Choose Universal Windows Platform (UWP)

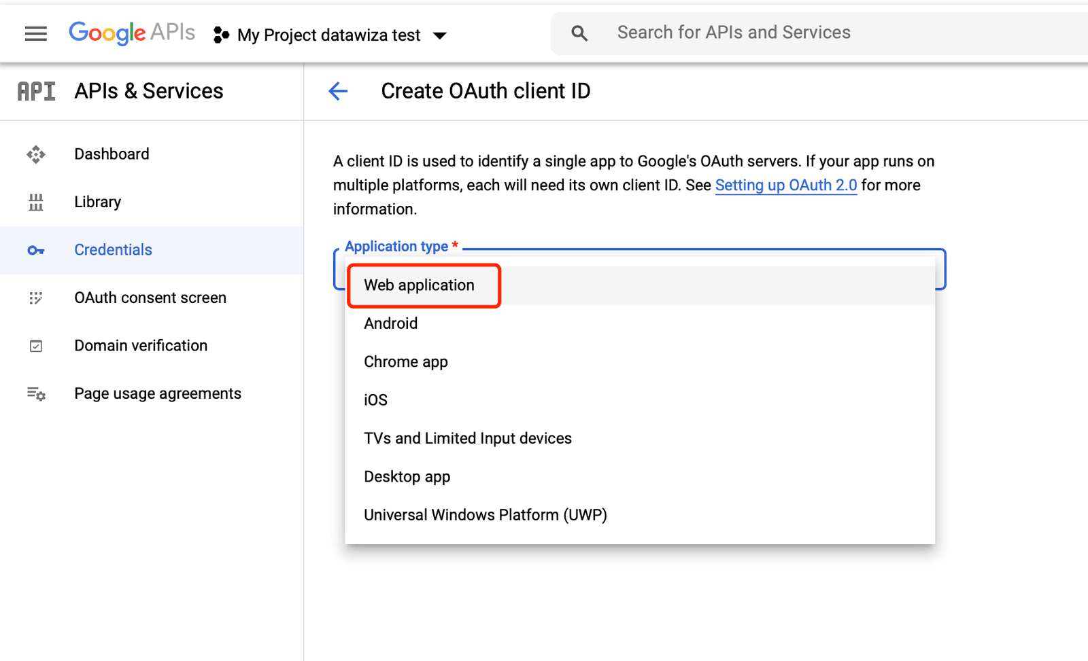[x=640, y=515]
